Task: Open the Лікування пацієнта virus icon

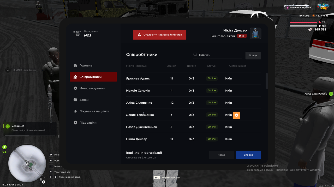Action: (75, 111)
